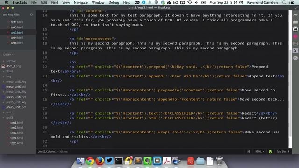Open the documents stack in the dock
The height and width of the screenshot is (168, 299).
(x=210, y=161)
